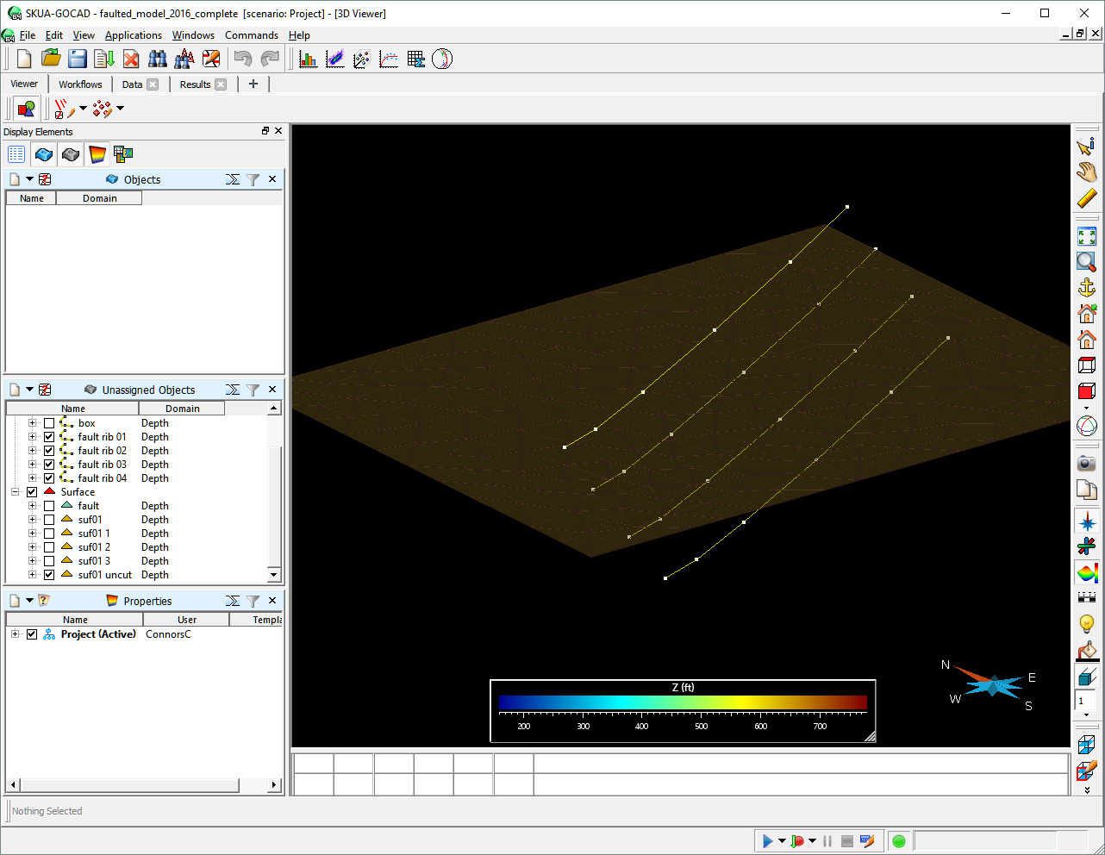Open project using the folder icon
Screen dimensions: 1105x855
pyautogui.click(x=51, y=59)
